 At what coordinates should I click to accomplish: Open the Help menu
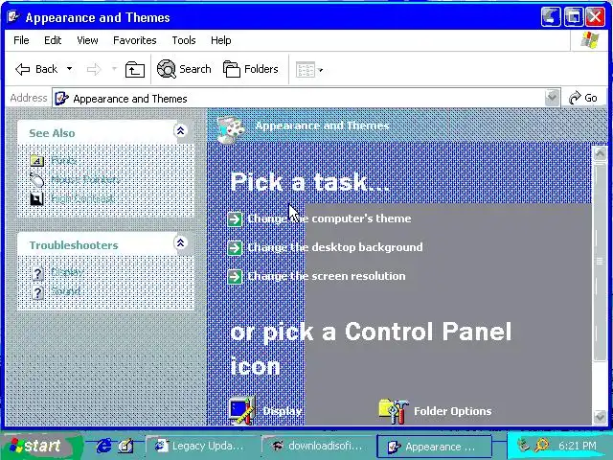click(x=220, y=40)
